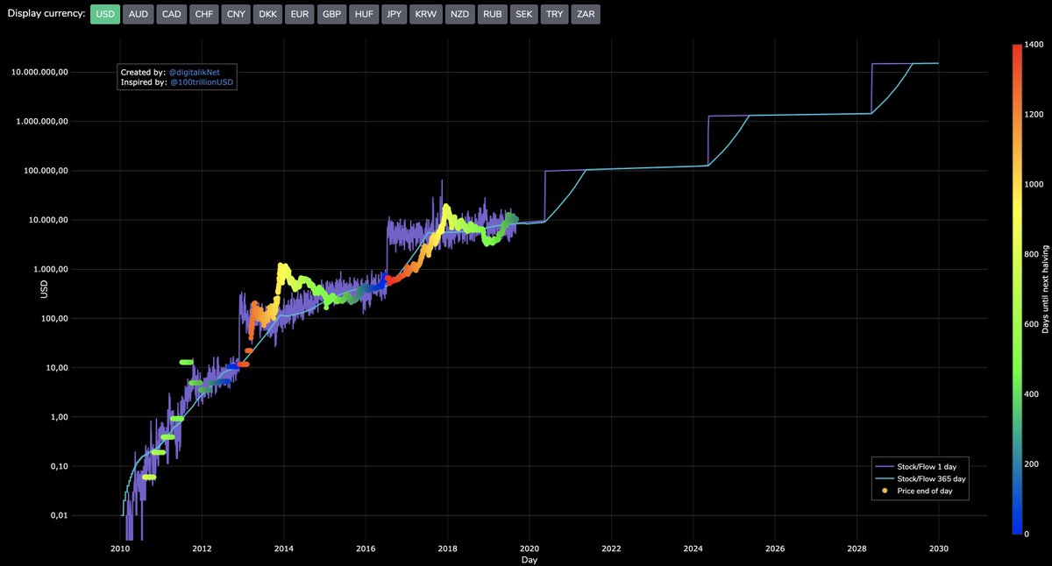This screenshot has height=566, width=1052.
Task: Choose SEK as the chart currency
Action: coord(523,14)
